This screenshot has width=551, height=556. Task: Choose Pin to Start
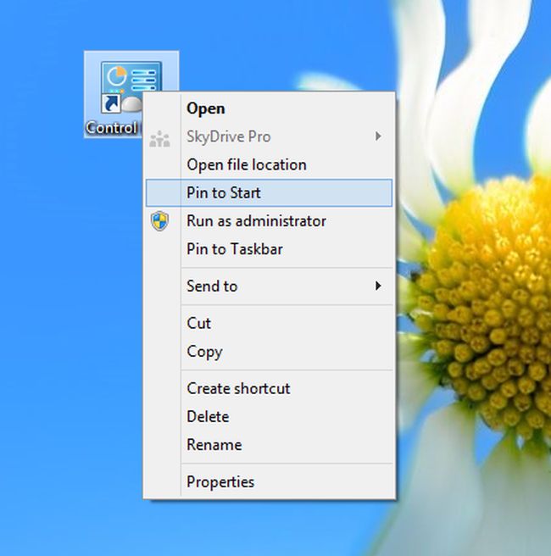point(269,193)
